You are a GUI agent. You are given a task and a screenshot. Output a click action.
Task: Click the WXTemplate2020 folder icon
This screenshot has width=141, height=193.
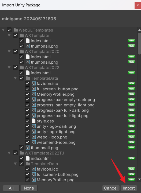coord(22,51)
